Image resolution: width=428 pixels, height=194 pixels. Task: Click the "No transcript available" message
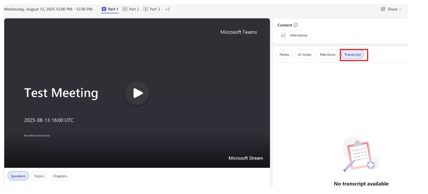[x=361, y=184]
